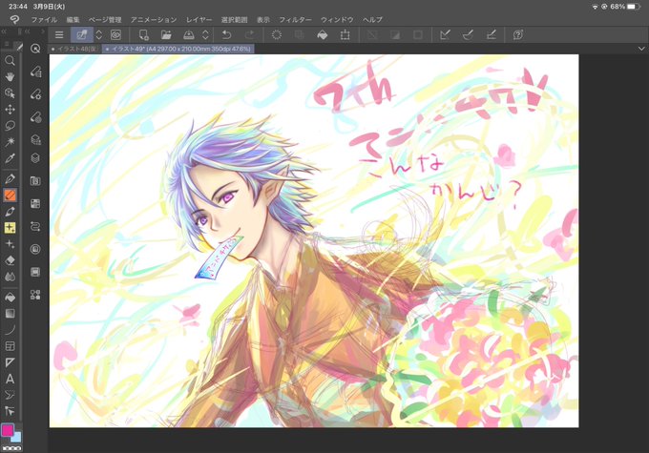Viewport: 649px width, 453px height.
Task: Open the ウィンドウ menu
Action: [337, 19]
